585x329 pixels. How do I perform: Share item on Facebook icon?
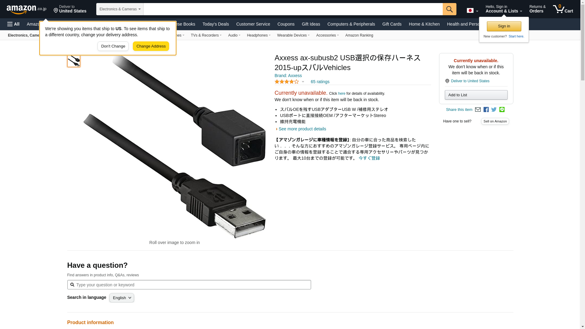click(486, 110)
